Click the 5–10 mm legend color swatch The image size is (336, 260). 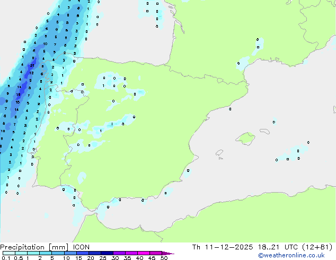point(58,253)
